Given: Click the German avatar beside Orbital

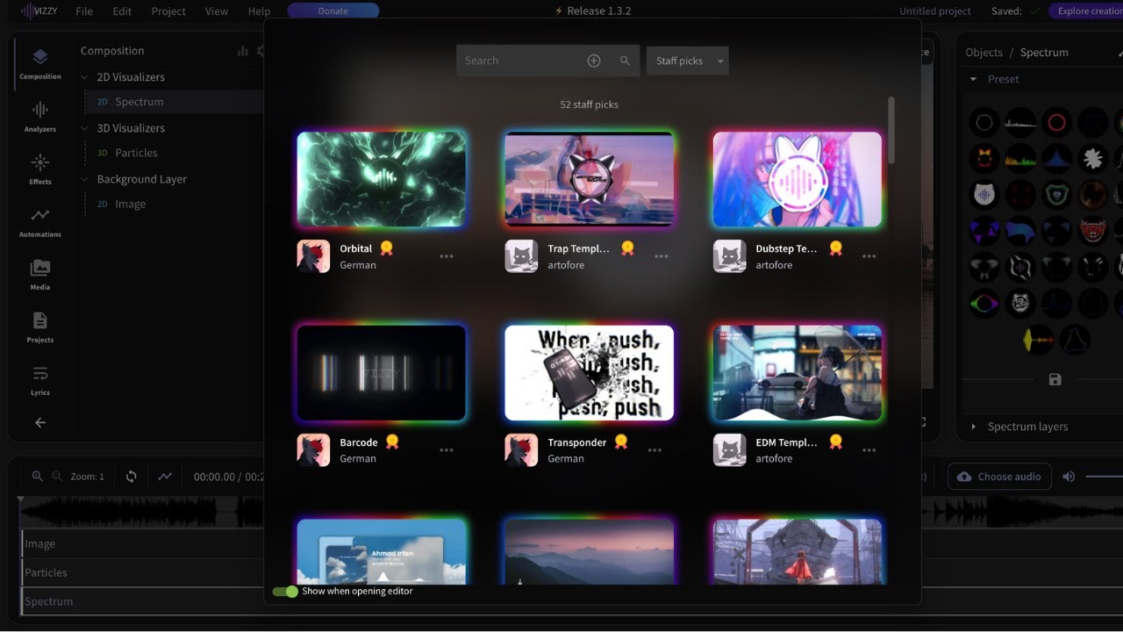Looking at the screenshot, I should pos(313,256).
